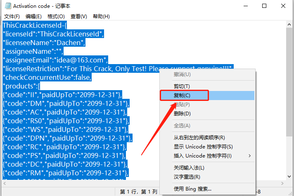The image size is (294, 196).
Task: Click the Notepad icon in title bar
Action: pos(8,6)
